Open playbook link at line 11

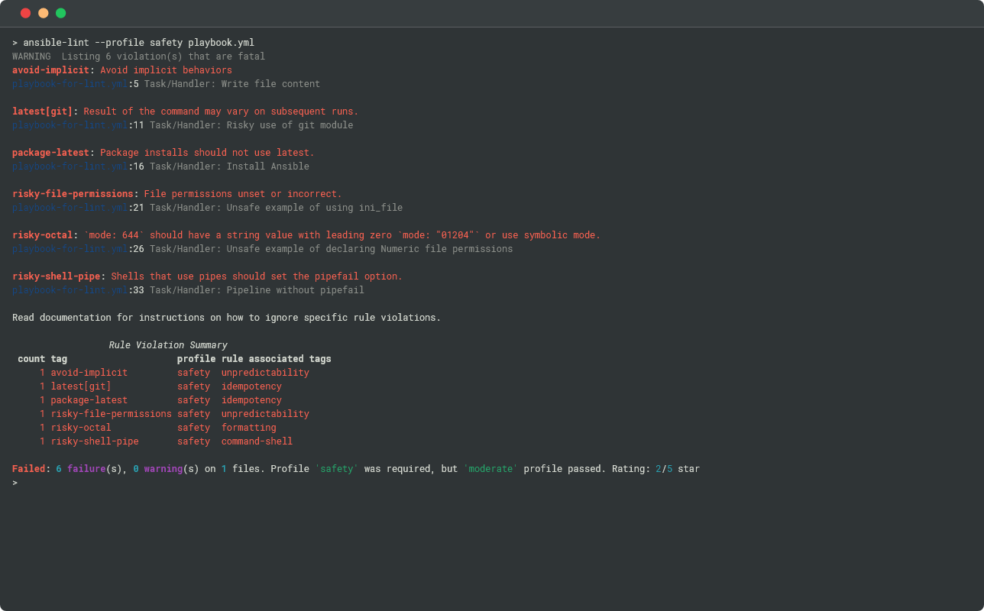(70, 125)
